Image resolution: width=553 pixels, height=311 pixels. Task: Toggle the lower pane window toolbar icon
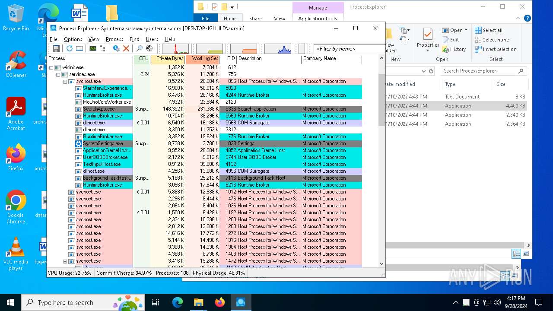(x=79, y=48)
